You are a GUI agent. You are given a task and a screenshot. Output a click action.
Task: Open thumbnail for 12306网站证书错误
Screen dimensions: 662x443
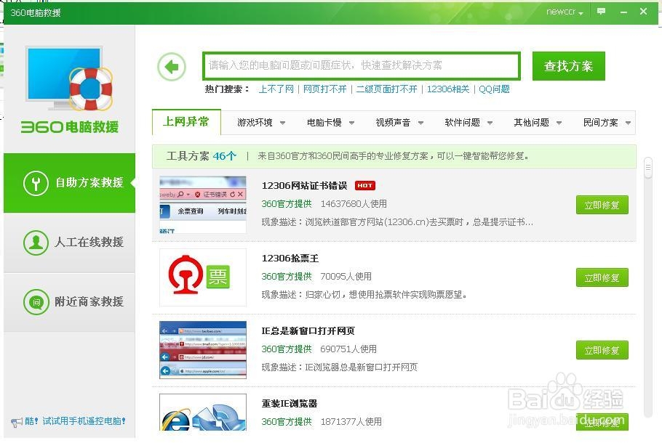(203, 205)
